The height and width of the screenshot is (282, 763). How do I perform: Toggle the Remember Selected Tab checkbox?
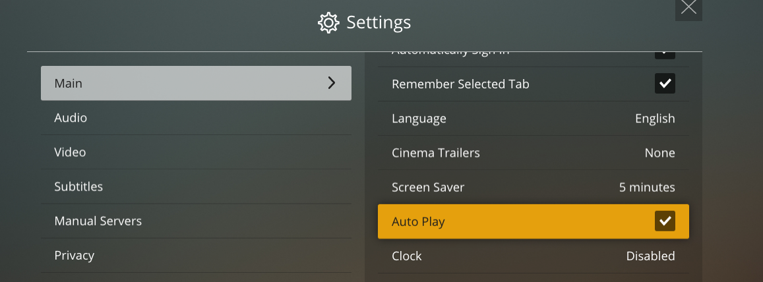pos(665,84)
